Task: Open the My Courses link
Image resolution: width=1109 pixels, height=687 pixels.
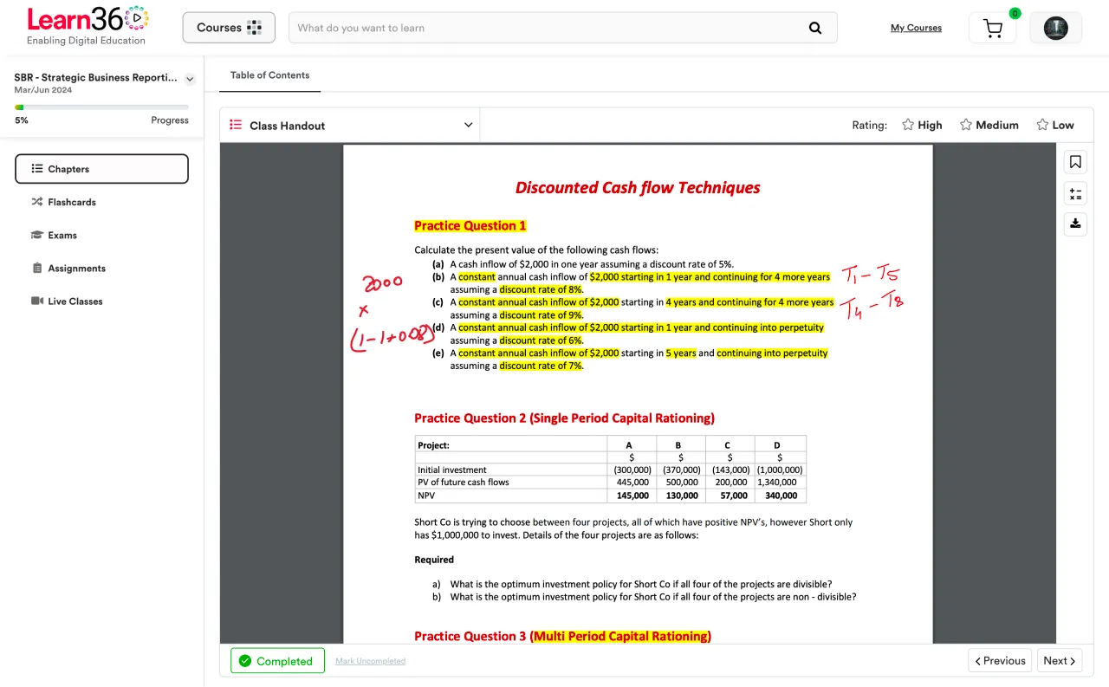Action: [x=916, y=28]
